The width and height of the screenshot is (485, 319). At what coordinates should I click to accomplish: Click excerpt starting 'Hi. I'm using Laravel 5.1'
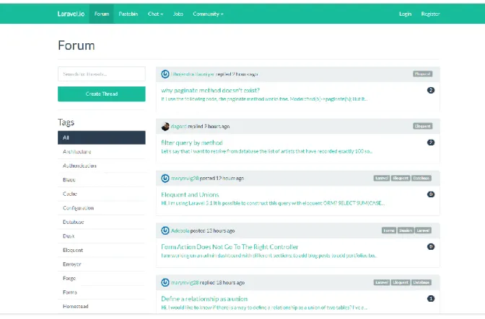[273, 203]
